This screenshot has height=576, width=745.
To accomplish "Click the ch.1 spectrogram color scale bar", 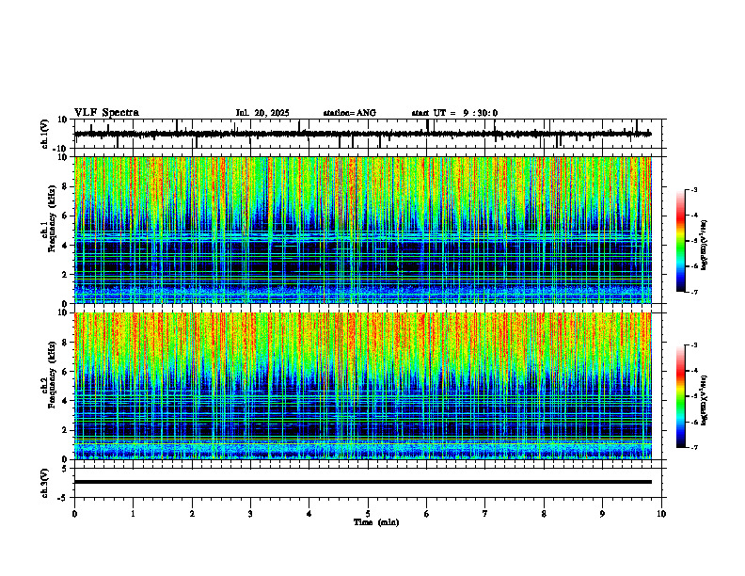I will (680, 241).
